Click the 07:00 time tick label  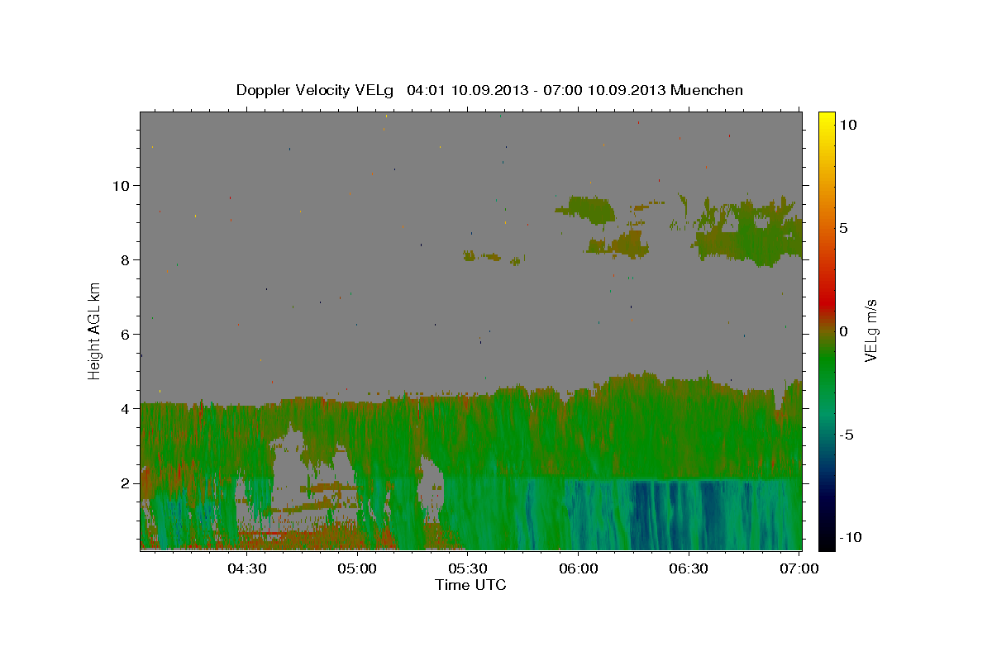pos(799,569)
